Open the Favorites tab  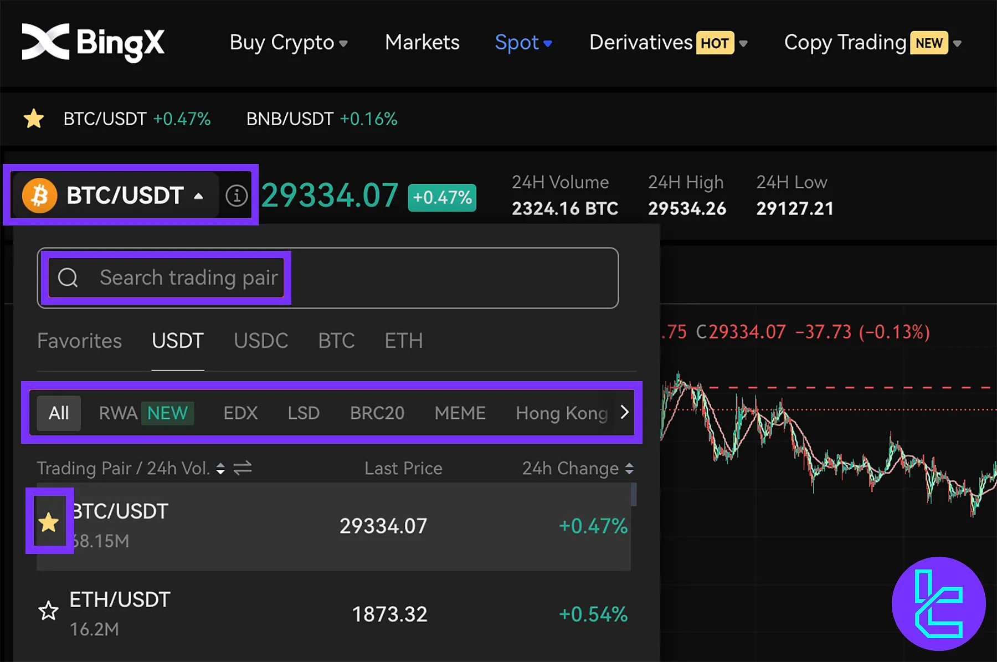click(x=79, y=341)
